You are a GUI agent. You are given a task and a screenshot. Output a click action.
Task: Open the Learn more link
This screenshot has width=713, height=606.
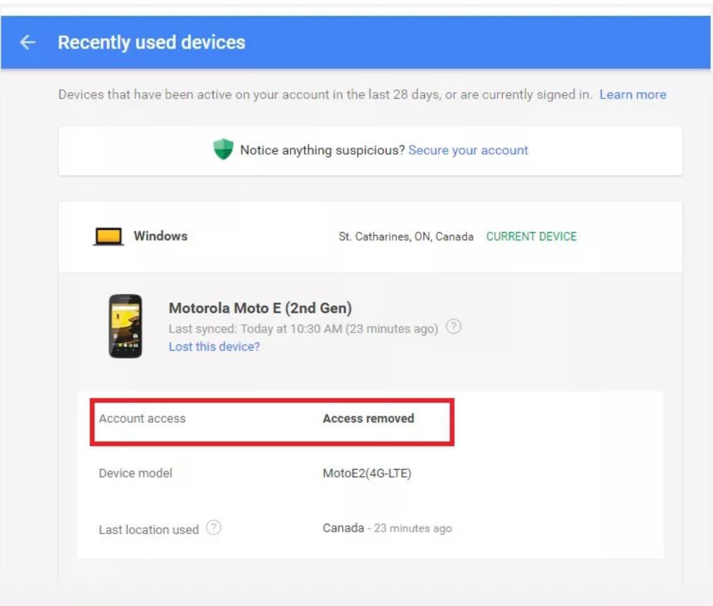(632, 94)
